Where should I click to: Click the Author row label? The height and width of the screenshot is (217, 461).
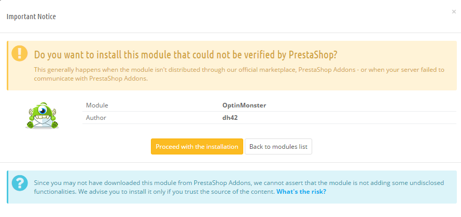pos(96,118)
